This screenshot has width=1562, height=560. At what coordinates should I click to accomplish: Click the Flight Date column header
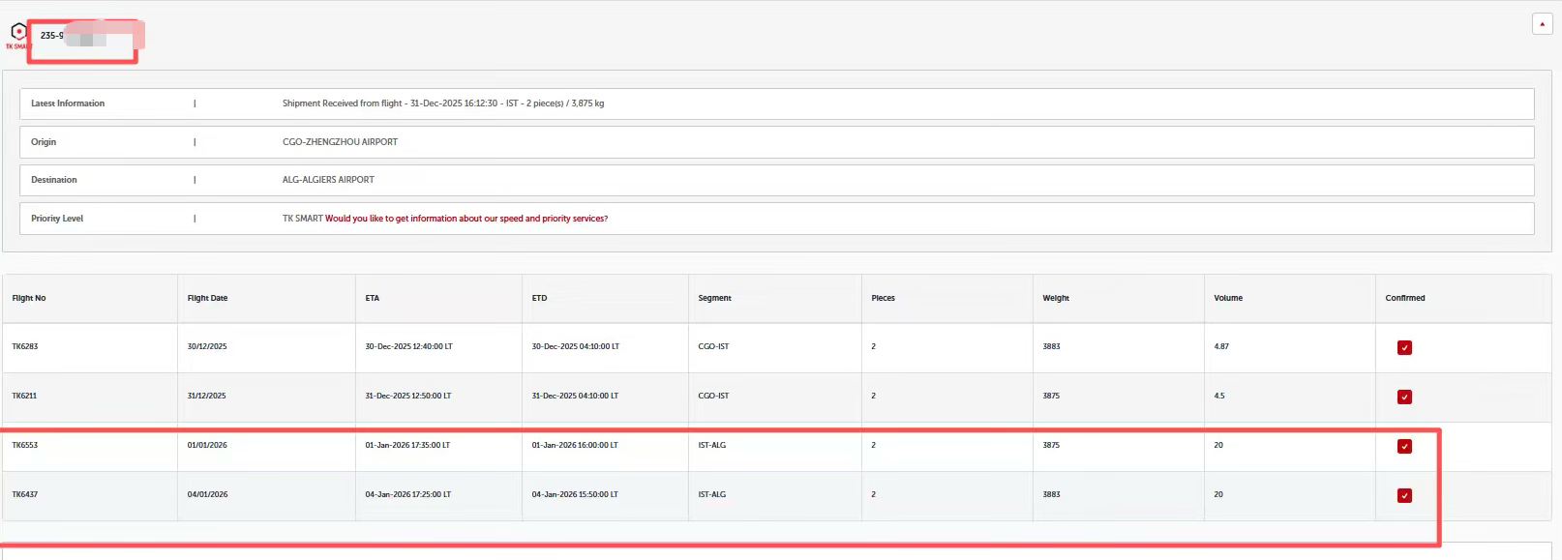tap(207, 298)
